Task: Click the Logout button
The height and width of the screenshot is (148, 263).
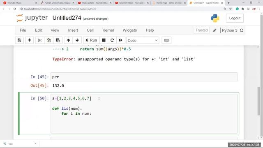Action: point(235,18)
